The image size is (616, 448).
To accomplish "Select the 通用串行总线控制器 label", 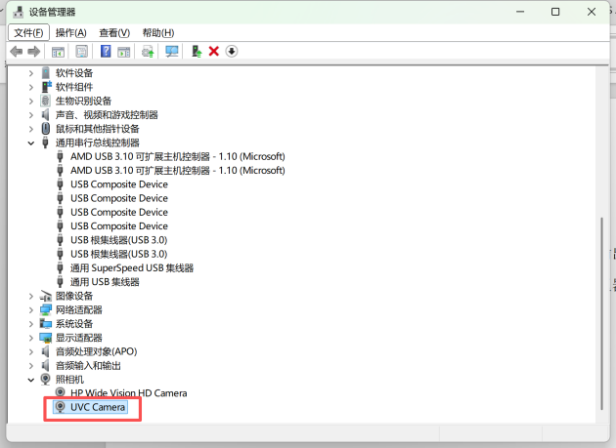I will pyautogui.click(x=98, y=143).
